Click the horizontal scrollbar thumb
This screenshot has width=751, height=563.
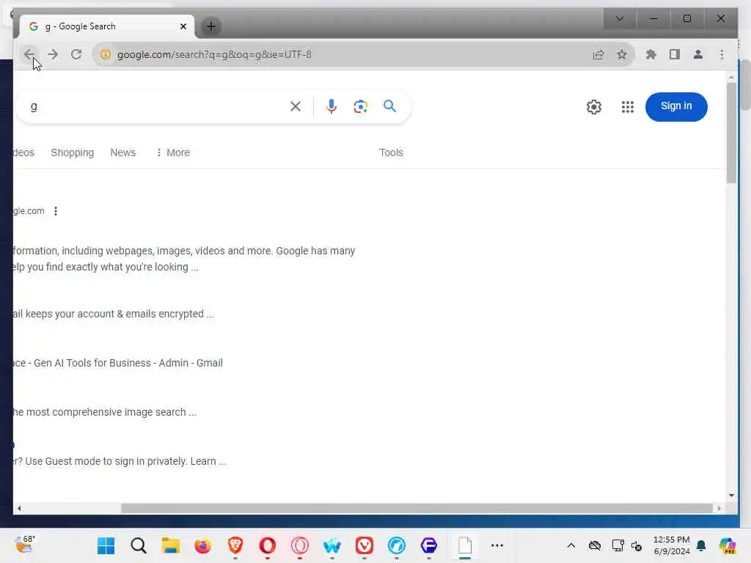point(417,508)
